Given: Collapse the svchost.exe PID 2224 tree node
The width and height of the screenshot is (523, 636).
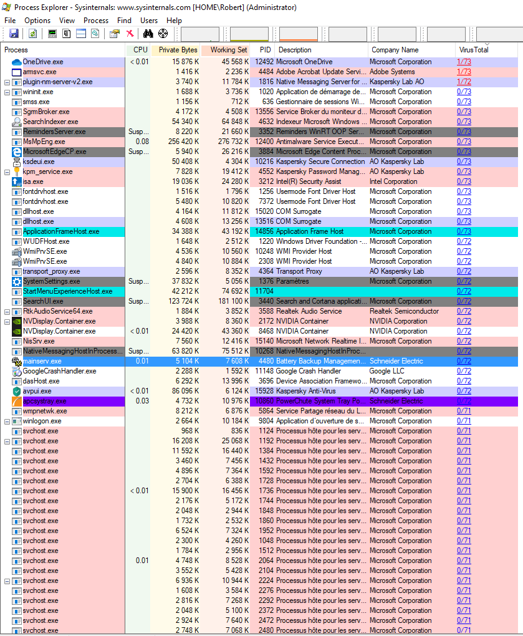Looking at the screenshot, I should point(7,581).
